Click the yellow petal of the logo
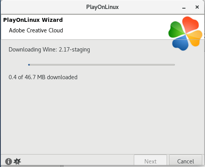 pyautogui.click(x=194, y=38)
